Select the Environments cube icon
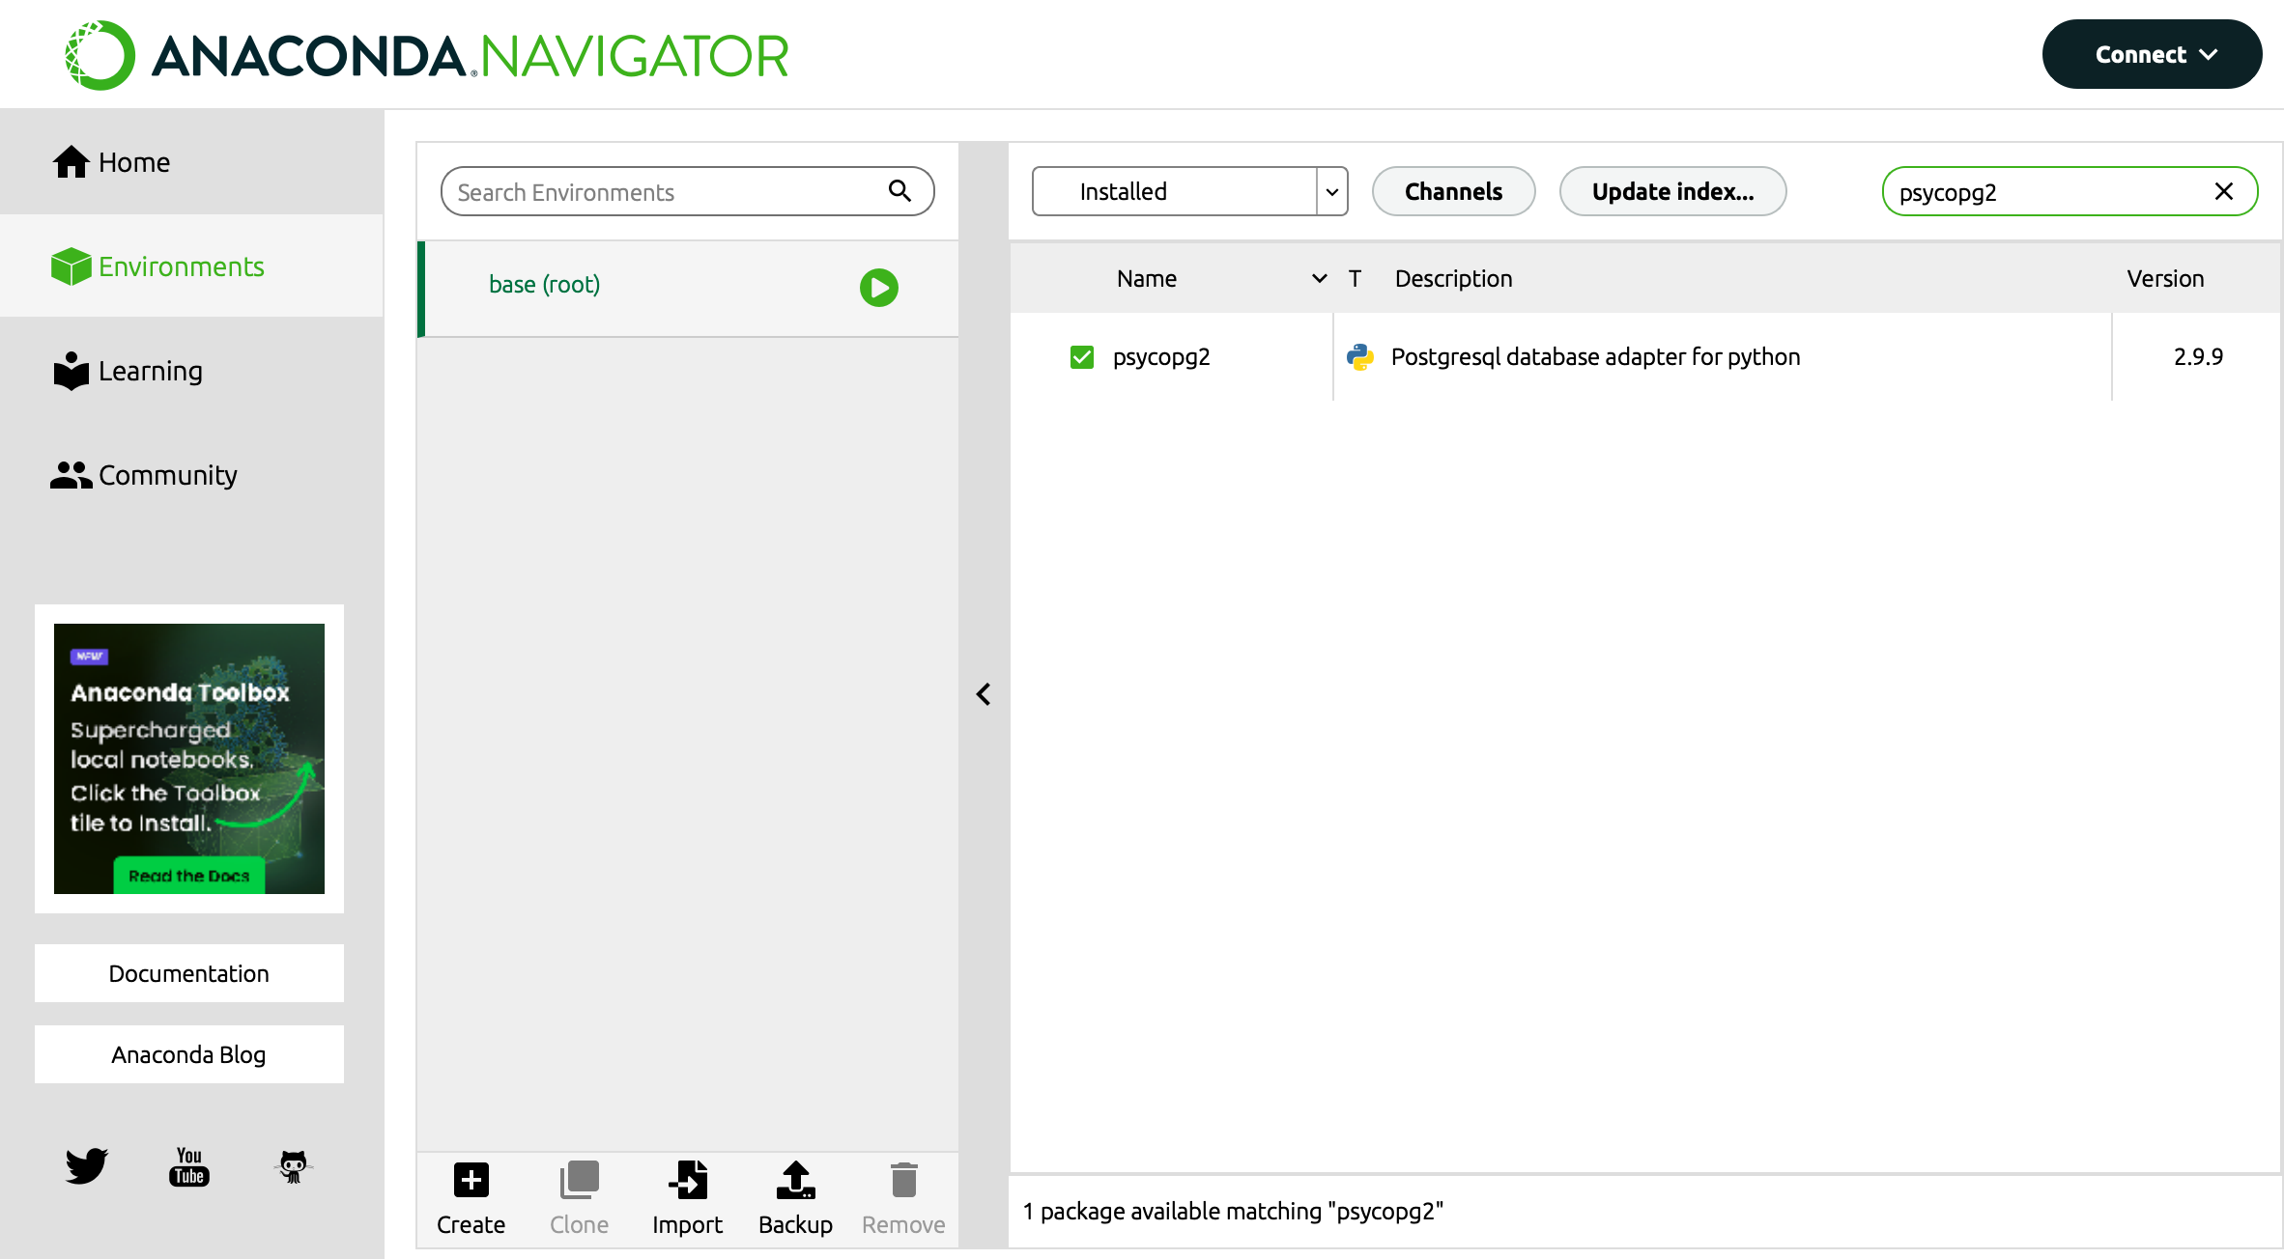 pos(67,264)
